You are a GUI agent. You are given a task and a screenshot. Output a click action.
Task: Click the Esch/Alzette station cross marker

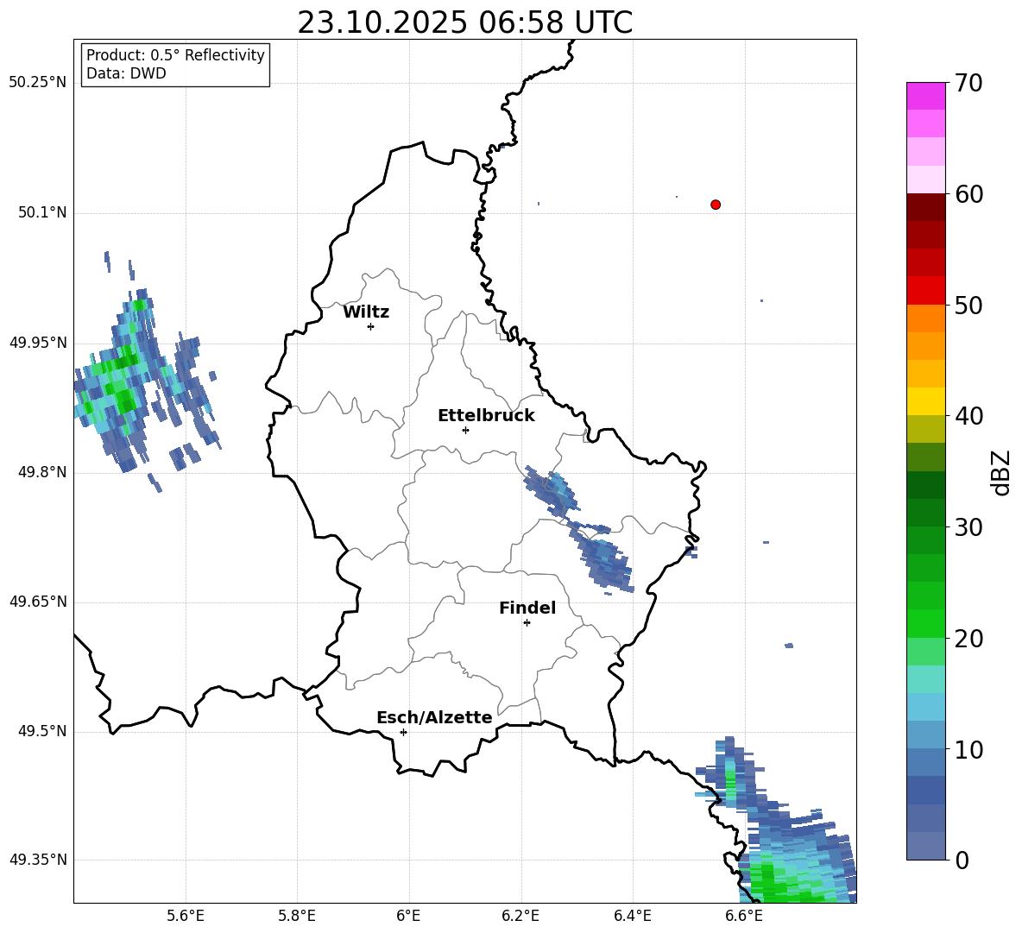click(x=403, y=732)
